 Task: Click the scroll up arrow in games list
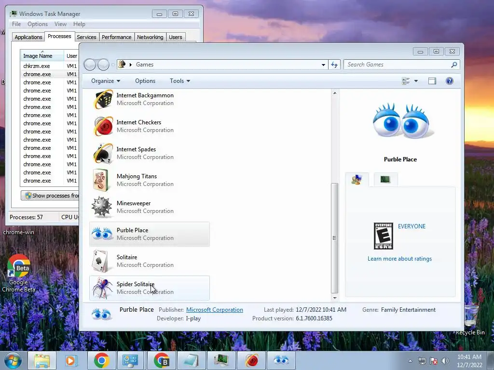pyautogui.click(x=335, y=93)
